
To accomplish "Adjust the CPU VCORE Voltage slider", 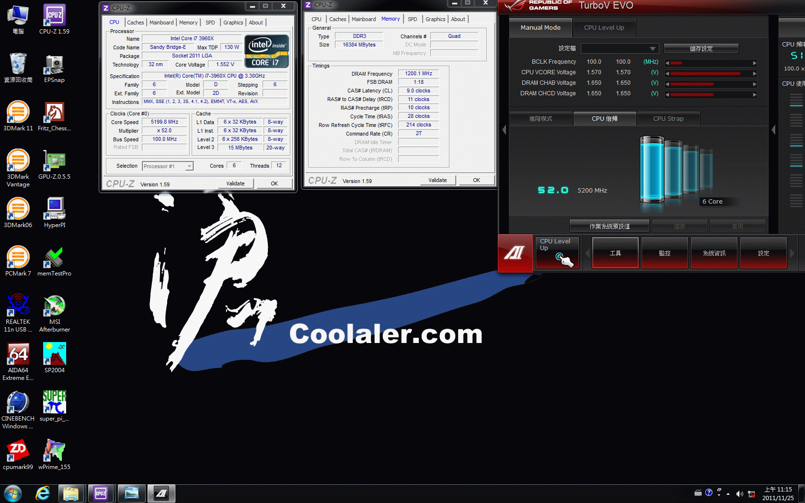I will point(711,73).
